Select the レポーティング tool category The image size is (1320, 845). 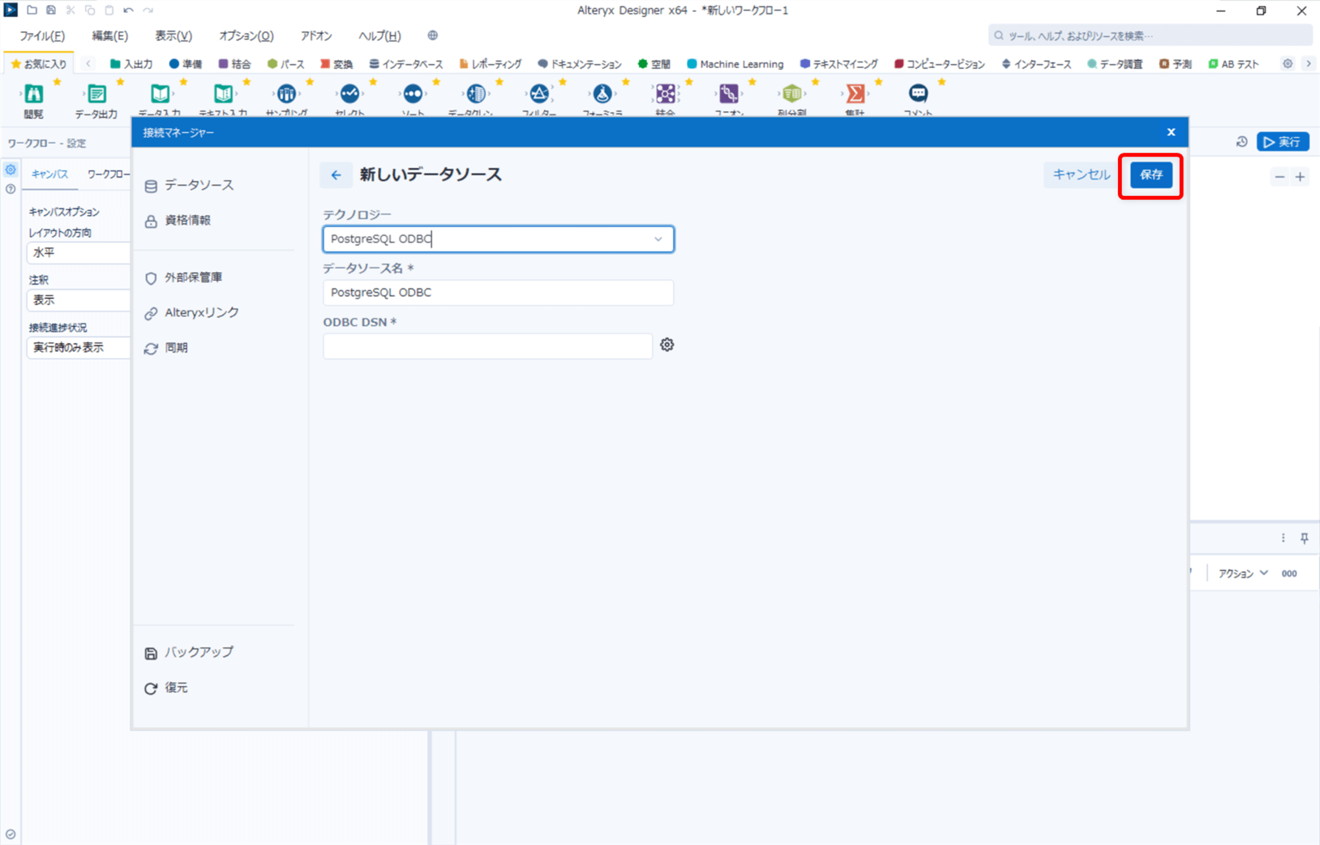pyautogui.click(x=490, y=64)
